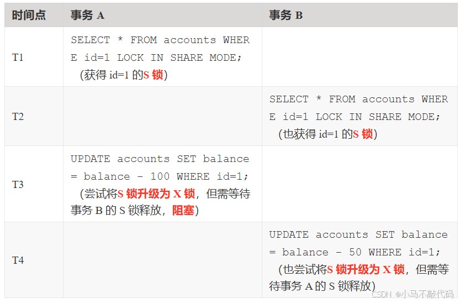Click the red S 锁 text in T2 row
This screenshot has height=303, width=460.
[363, 134]
